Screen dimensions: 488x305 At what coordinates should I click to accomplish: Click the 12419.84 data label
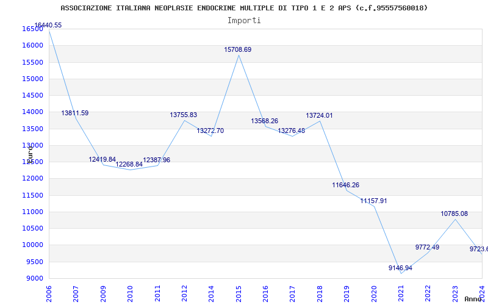[x=102, y=160]
